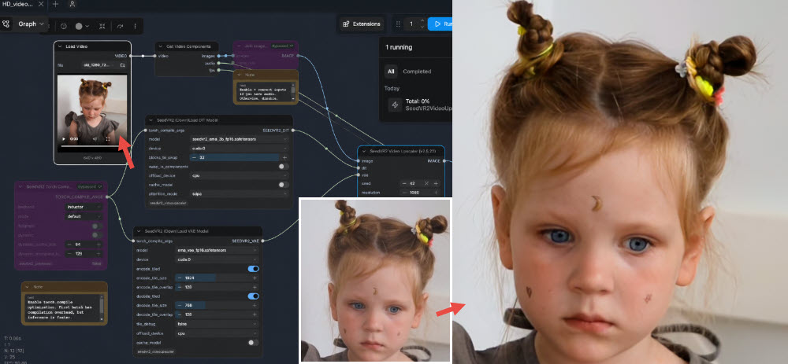This screenshot has width=788, height=364.
Task: Mute the video preview with speaker icon
Action: (95, 139)
